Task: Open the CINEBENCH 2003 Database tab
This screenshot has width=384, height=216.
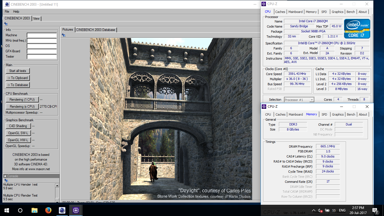Action: click(x=96, y=30)
